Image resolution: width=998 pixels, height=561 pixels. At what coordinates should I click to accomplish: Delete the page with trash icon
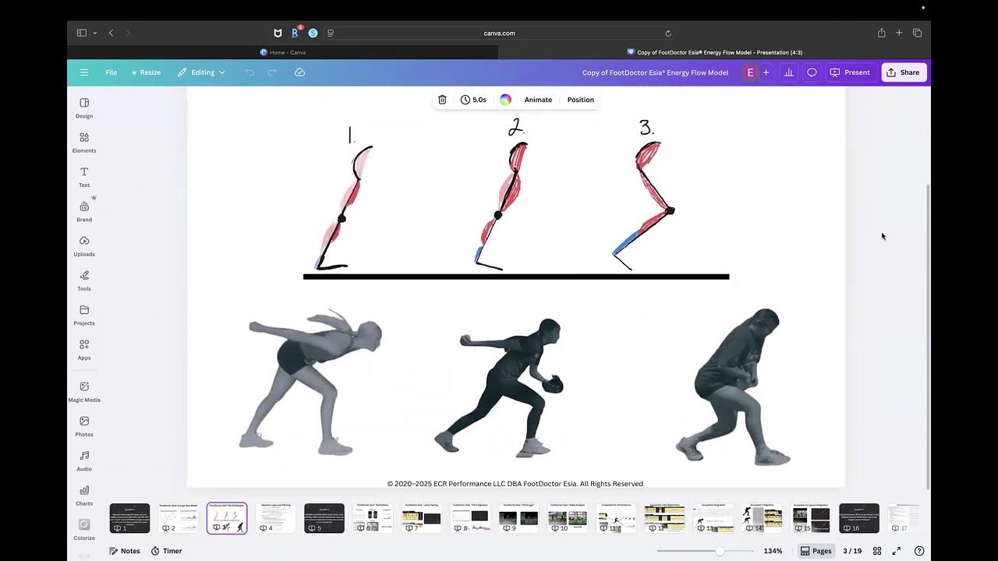(x=442, y=100)
